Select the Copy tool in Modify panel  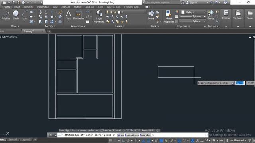[40, 17]
